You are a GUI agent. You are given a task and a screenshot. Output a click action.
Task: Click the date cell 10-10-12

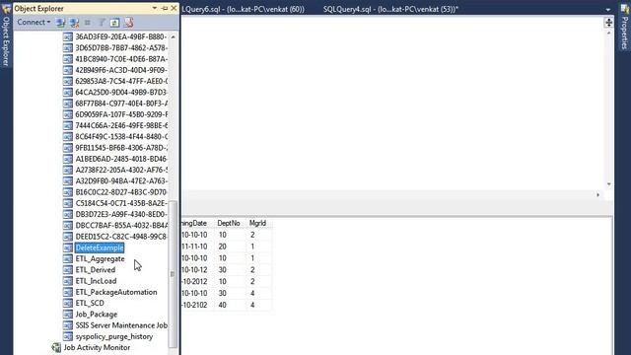click(194, 269)
